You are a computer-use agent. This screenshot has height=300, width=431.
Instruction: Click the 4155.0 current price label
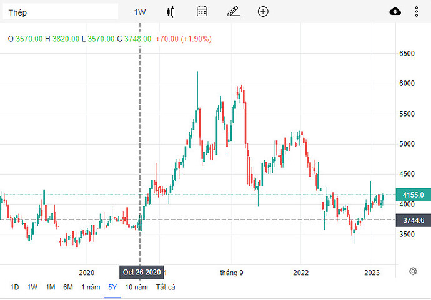click(413, 195)
